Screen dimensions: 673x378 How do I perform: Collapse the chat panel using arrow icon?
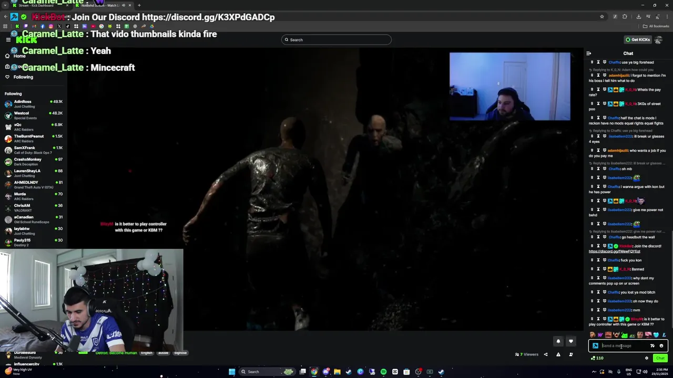(x=588, y=53)
